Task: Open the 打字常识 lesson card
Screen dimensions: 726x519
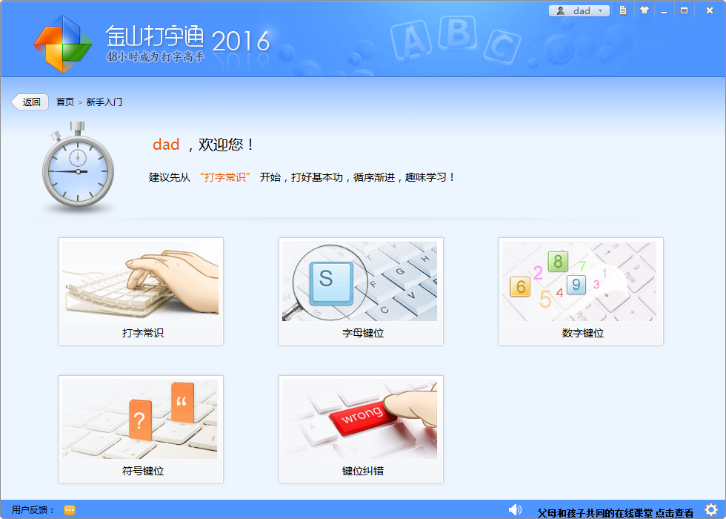Action: point(141,291)
